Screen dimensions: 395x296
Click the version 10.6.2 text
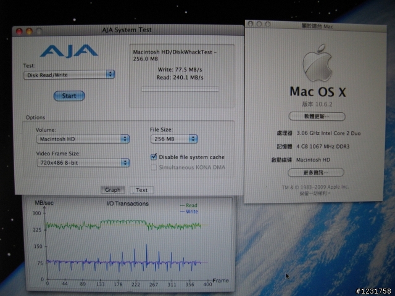pos(317,104)
